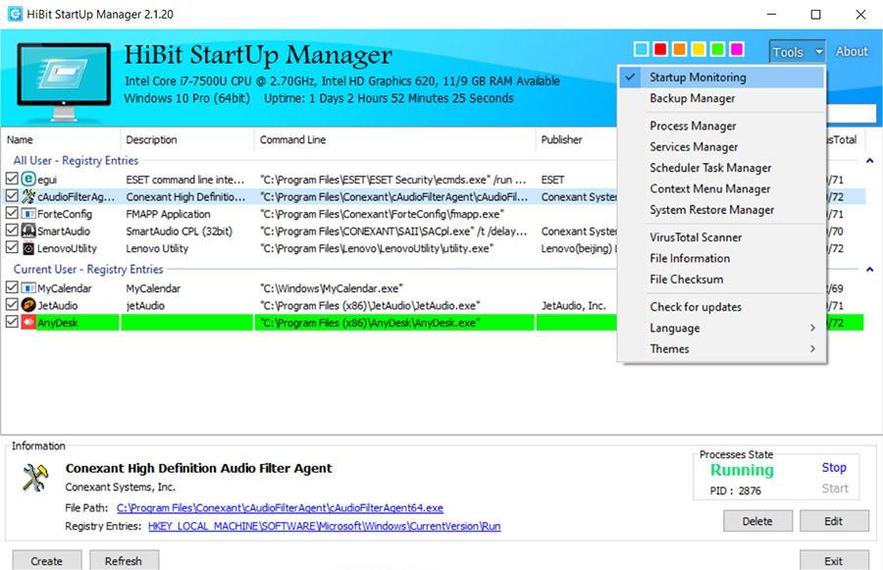Click the ForteConfig entry icon
883x570 pixels.
(28, 214)
